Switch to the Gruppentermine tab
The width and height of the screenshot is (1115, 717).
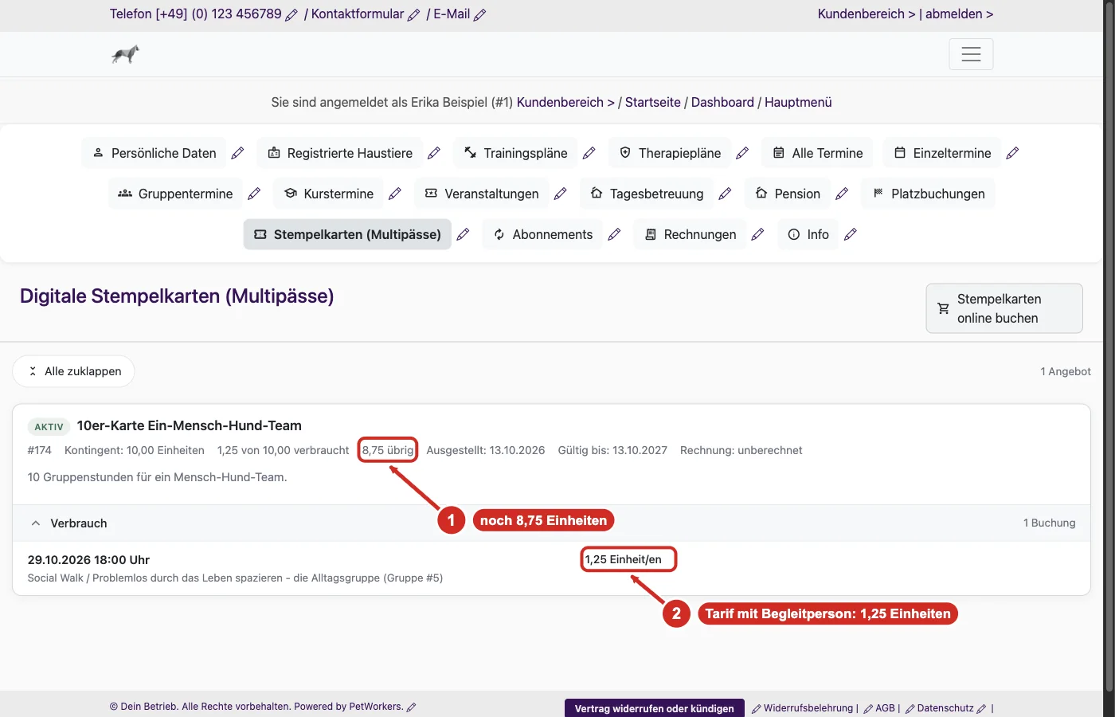coord(175,194)
